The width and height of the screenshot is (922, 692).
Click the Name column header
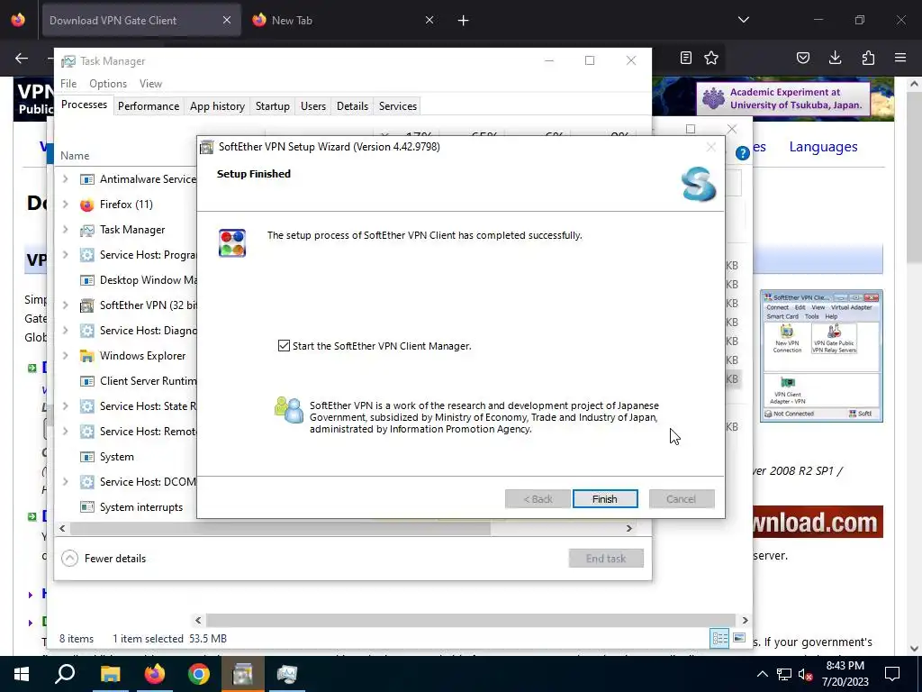[x=75, y=155]
